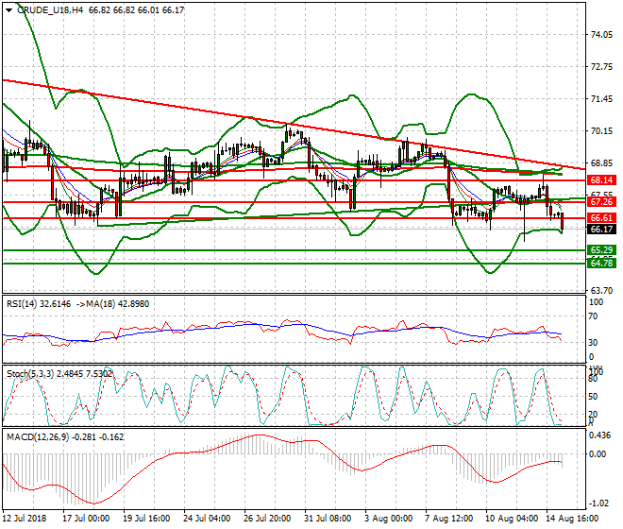Click the MA(18) 42.8980 value text
Viewport: 623px width, 529px height.
(118, 304)
